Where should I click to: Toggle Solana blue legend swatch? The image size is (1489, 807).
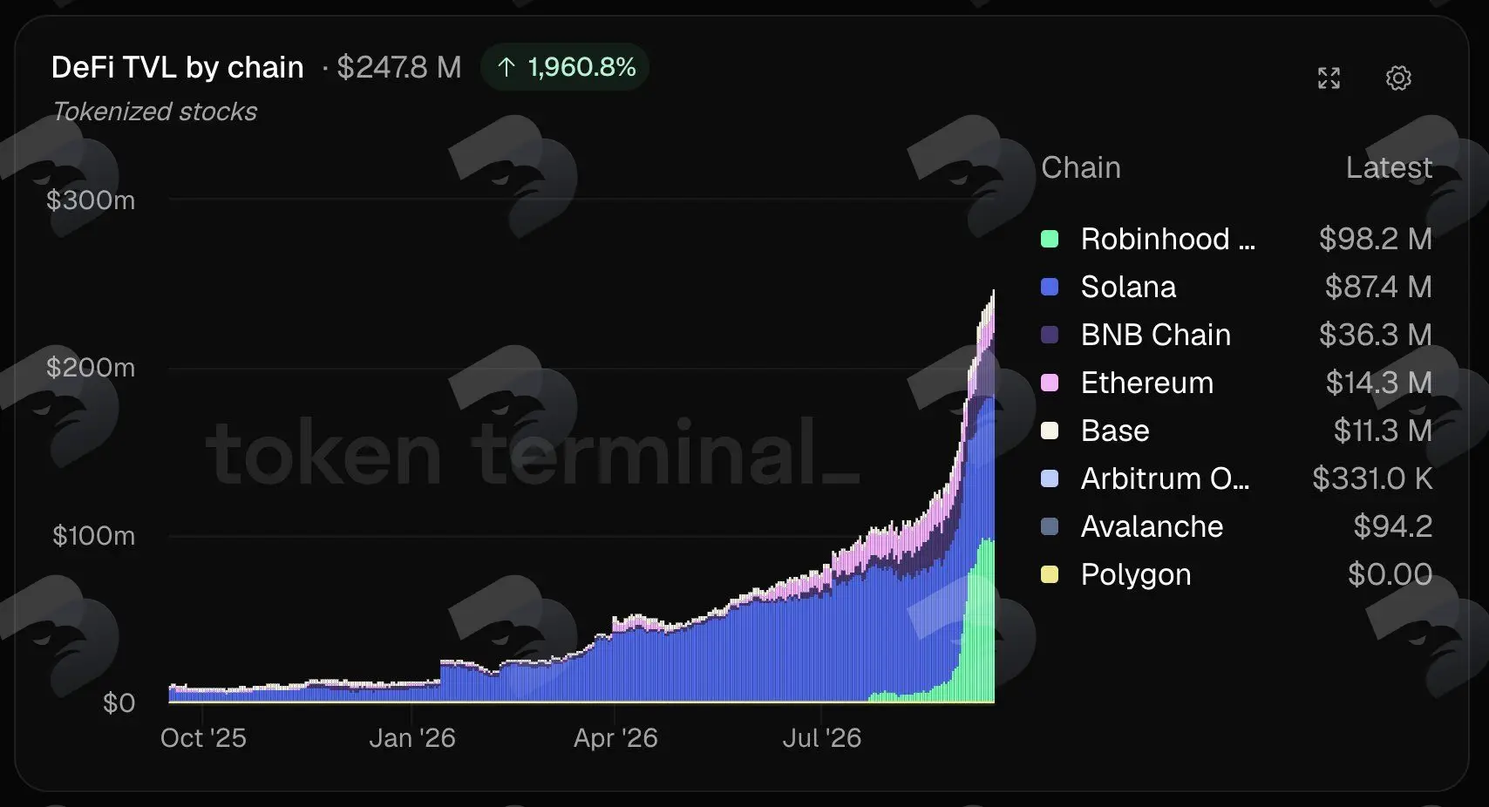tap(1050, 287)
